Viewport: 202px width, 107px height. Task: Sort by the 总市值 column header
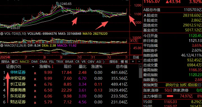[121, 67]
